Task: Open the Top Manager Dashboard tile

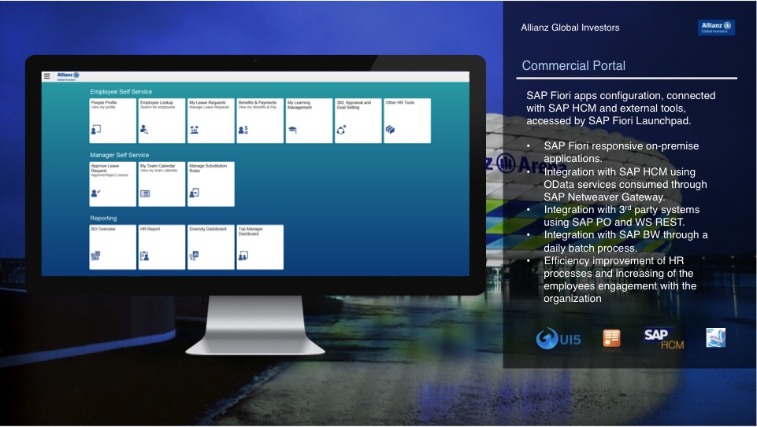Action: click(x=260, y=247)
